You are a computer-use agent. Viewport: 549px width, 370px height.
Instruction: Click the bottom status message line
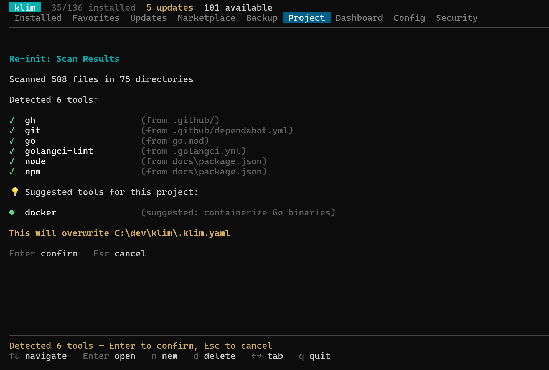[141, 346]
